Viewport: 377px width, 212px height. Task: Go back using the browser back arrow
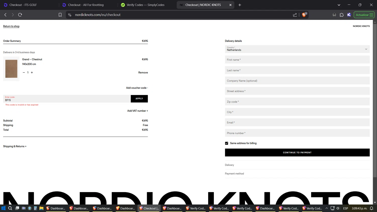pos(5,15)
